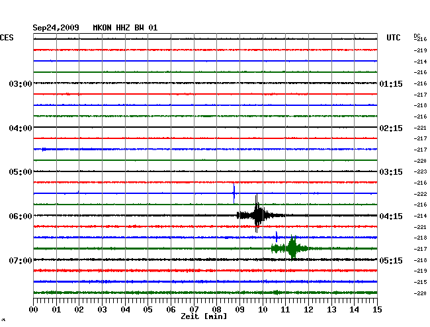Click minute 08 on the time axis

(216, 309)
